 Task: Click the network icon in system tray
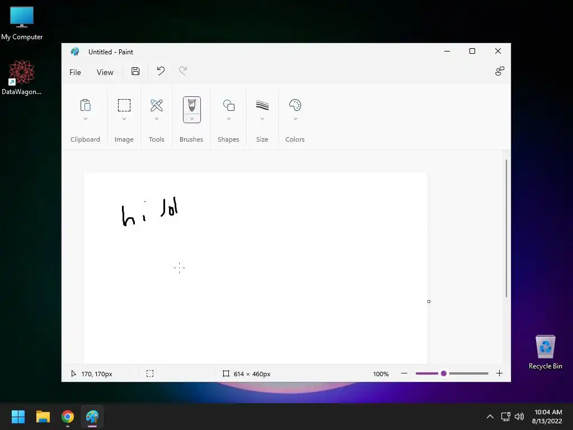click(x=506, y=417)
